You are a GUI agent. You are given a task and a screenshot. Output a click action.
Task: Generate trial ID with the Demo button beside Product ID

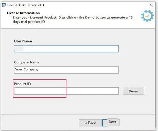133,91
